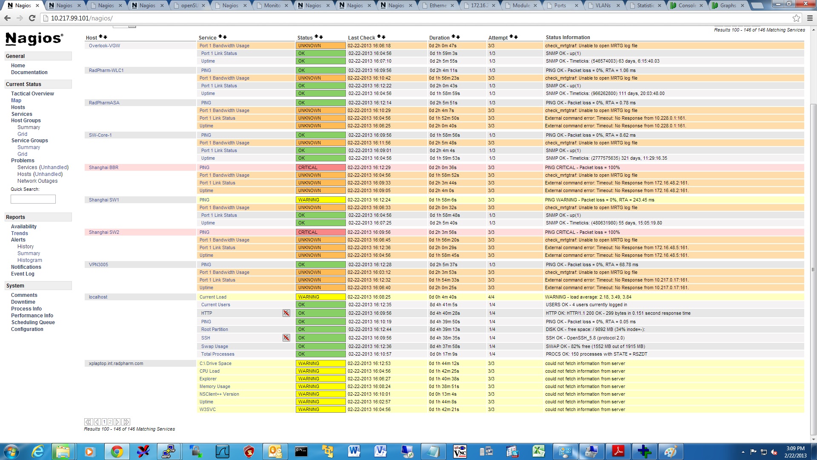Open Chrome from the Windows taskbar
This screenshot has width=817, height=460.
point(117,451)
